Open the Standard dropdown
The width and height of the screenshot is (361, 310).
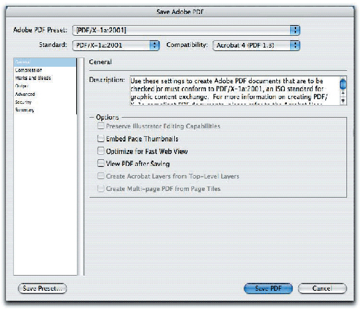[116, 45]
